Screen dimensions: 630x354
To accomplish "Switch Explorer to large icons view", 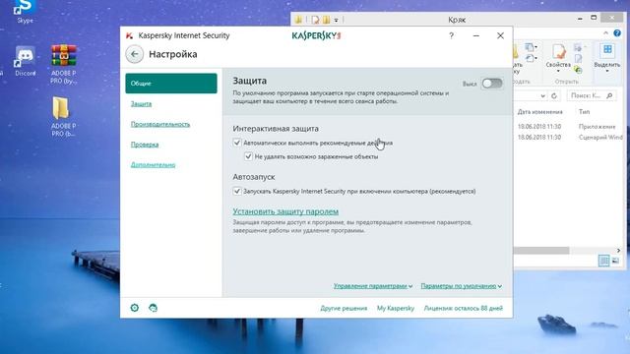I will [x=615, y=261].
